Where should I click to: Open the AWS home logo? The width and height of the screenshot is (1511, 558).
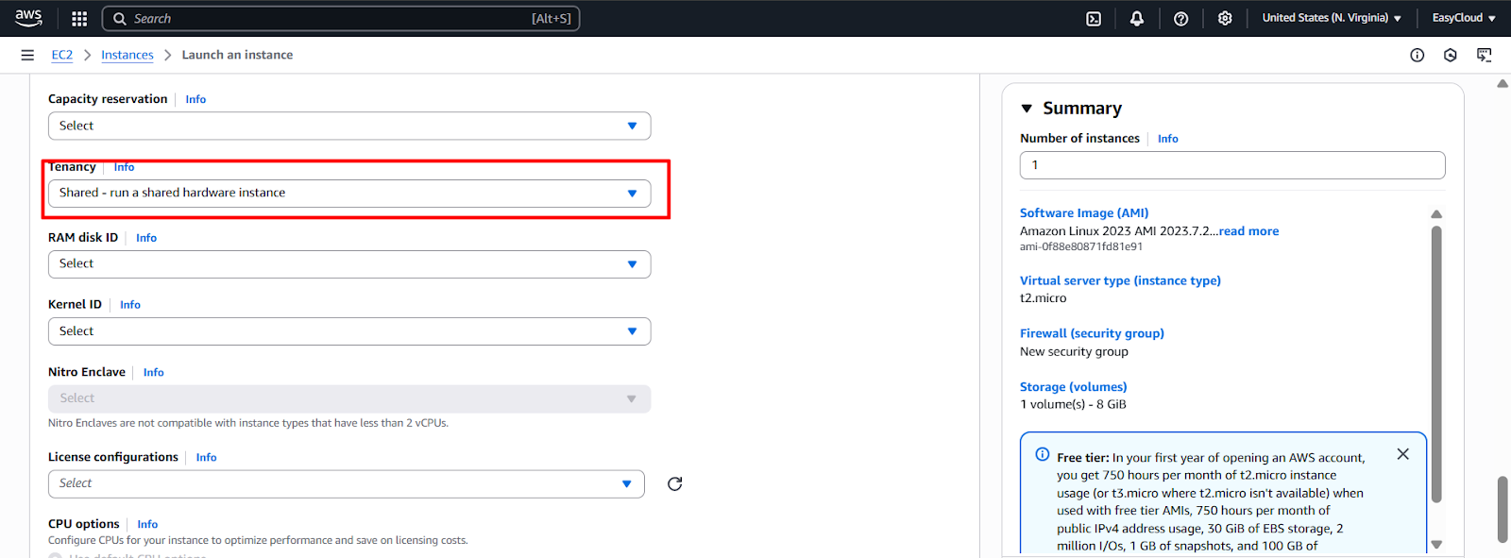click(x=28, y=18)
